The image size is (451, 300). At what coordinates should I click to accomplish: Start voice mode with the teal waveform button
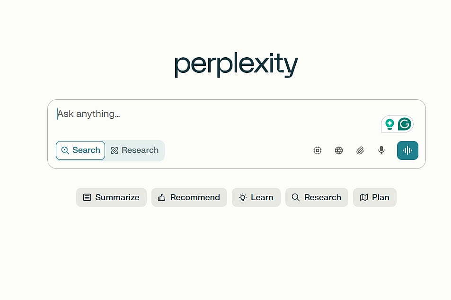407,150
